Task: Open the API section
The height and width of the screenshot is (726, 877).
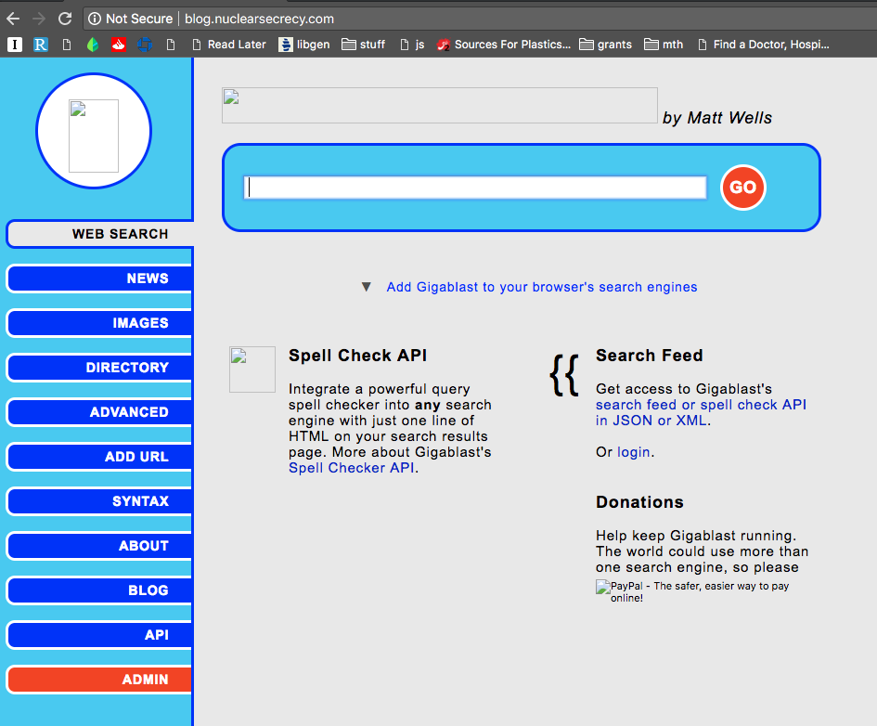Action: tap(99, 635)
